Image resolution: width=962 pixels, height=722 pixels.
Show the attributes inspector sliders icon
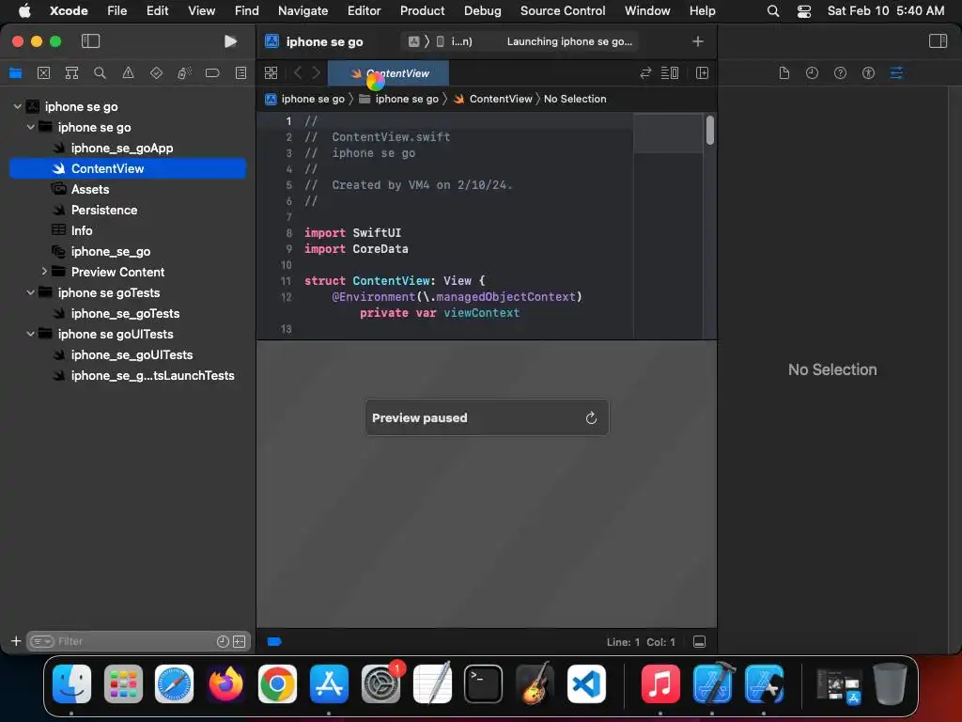tap(896, 73)
